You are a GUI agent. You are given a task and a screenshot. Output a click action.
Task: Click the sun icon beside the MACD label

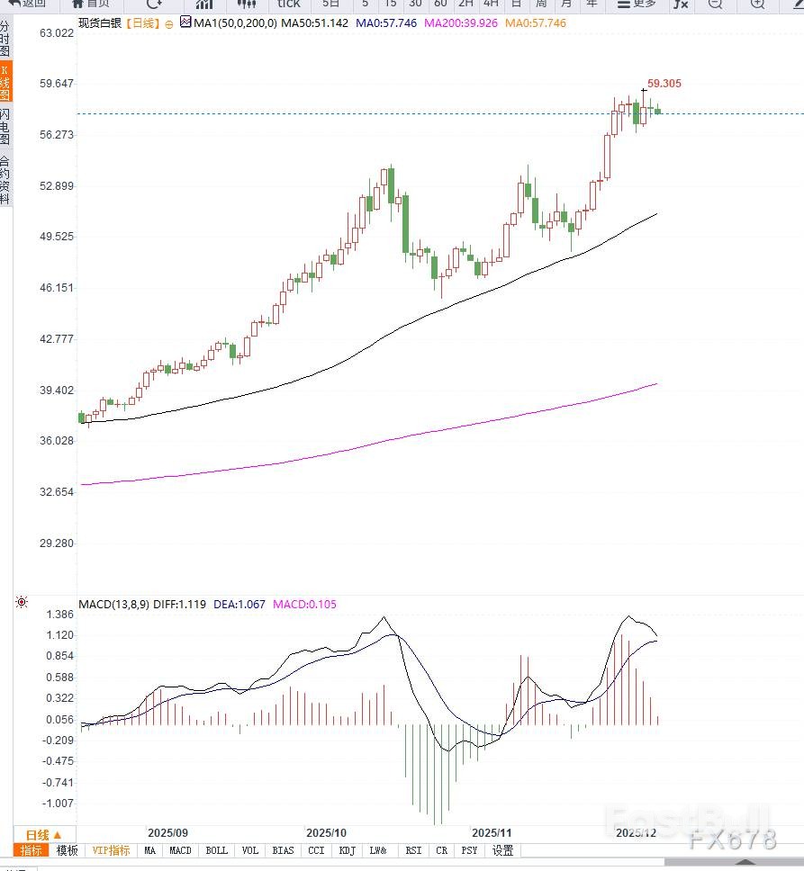(x=22, y=602)
